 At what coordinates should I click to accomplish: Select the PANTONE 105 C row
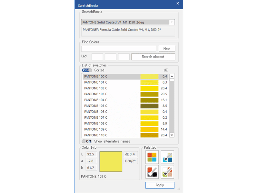tap(125, 106)
